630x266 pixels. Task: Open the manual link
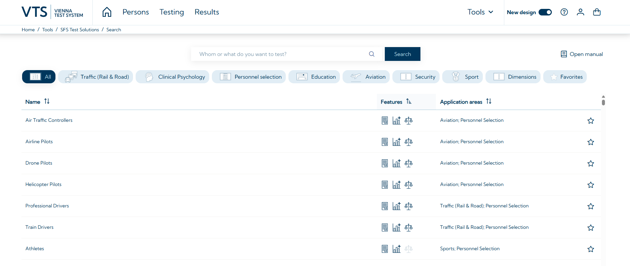(582, 54)
